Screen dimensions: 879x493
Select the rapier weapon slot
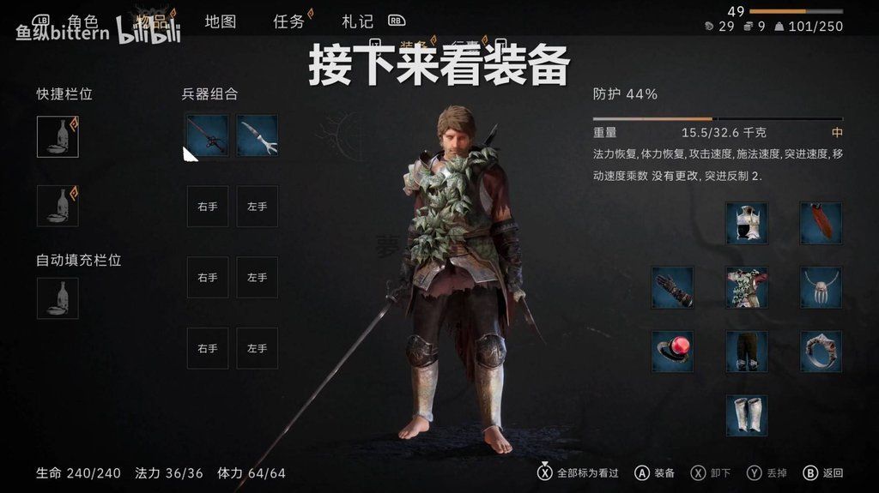pos(208,135)
